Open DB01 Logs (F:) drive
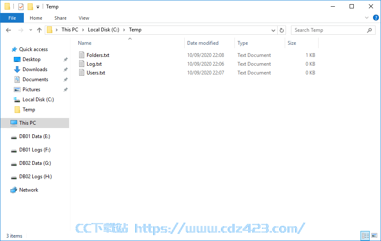Screen dimensions: 381x241 (35, 150)
